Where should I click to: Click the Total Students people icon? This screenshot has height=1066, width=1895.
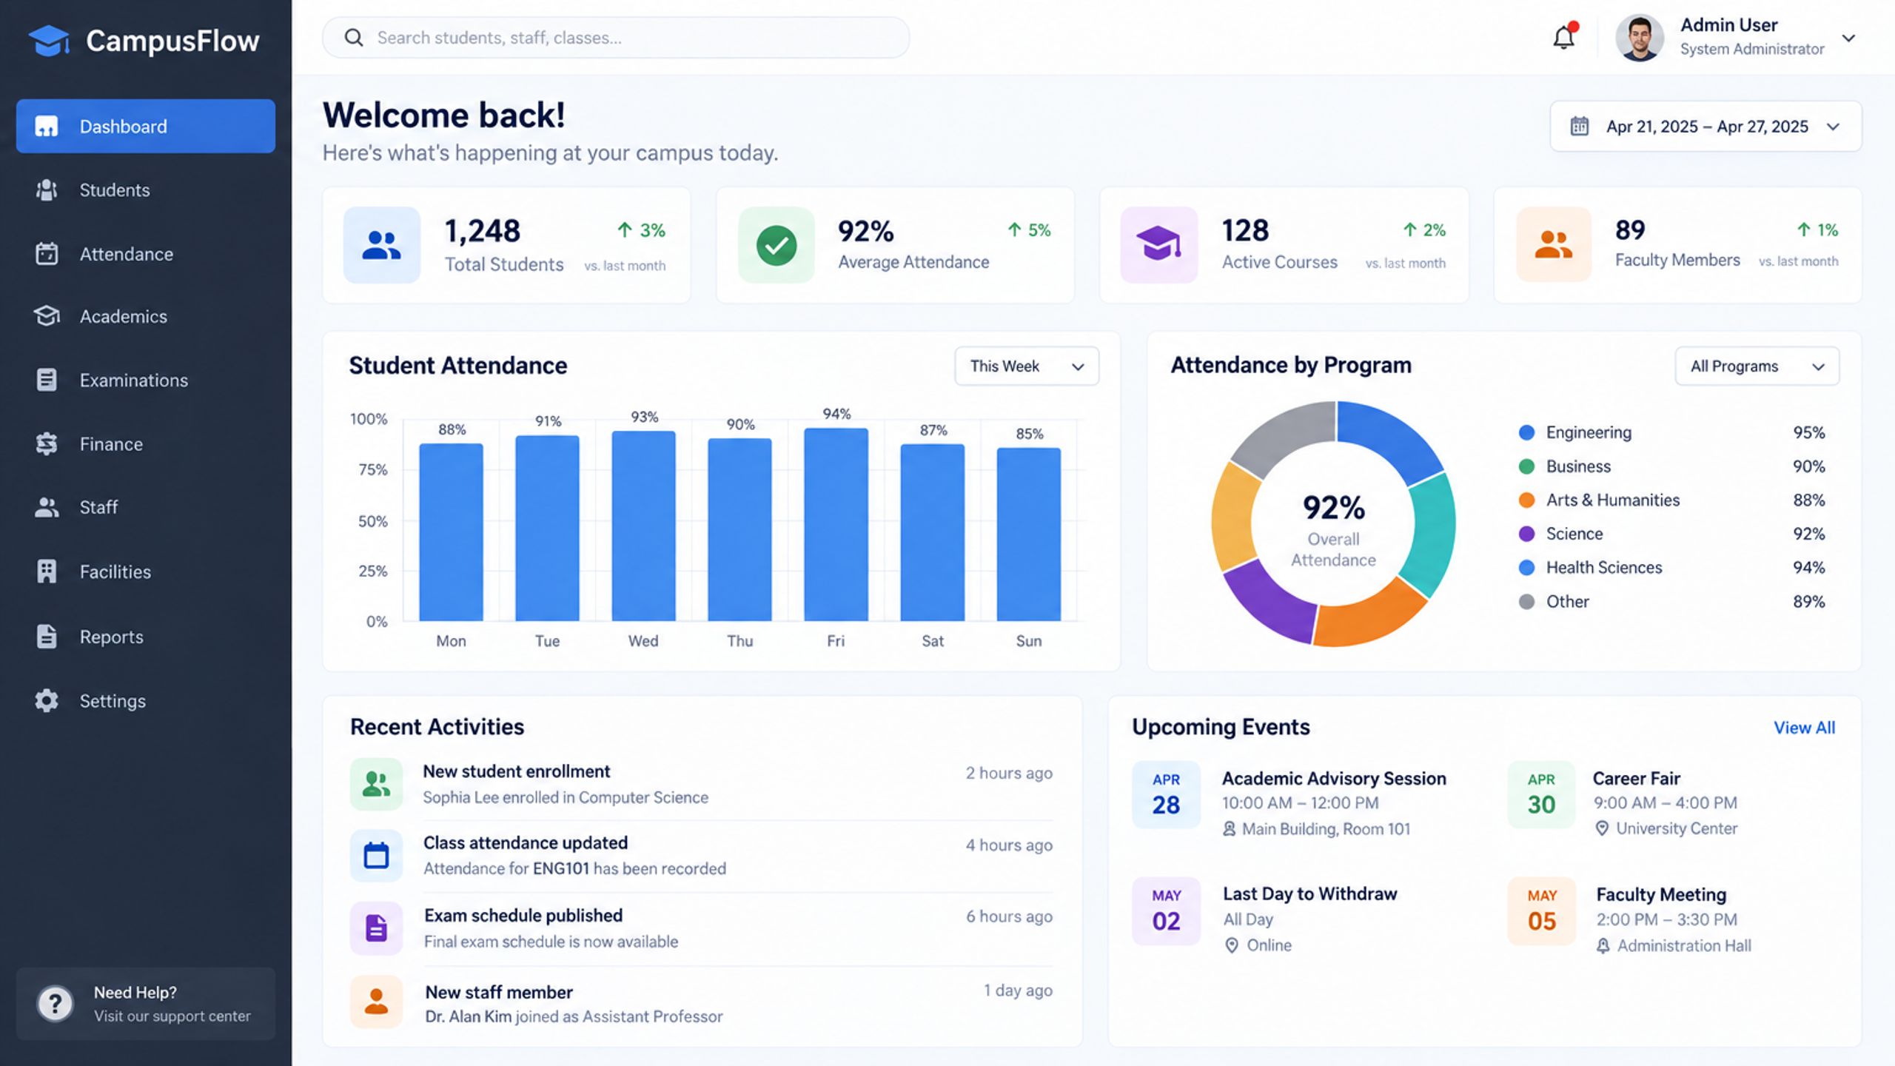[x=381, y=245]
